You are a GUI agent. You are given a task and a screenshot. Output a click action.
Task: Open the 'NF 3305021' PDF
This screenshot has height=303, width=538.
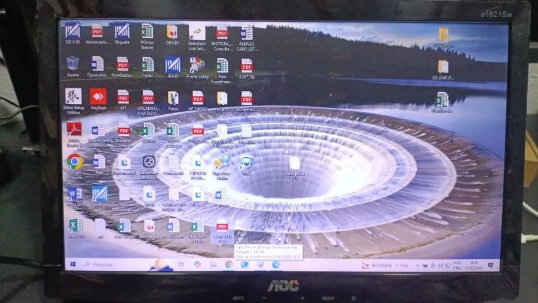pyautogui.click(x=197, y=101)
